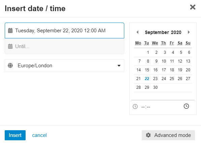This screenshot has width=201, height=145.
Task: Focus the Until... date field
Action: 65,46
